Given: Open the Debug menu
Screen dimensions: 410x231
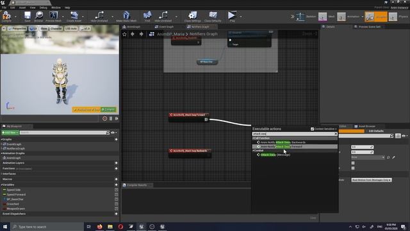Looking at the screenshot, I should tap(43, 8).
